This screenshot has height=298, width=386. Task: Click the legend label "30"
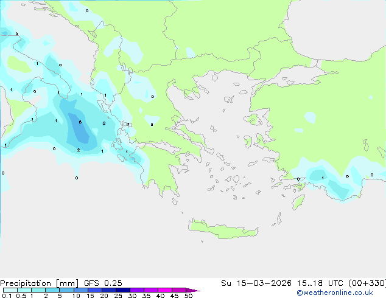(x=132, y=296)
